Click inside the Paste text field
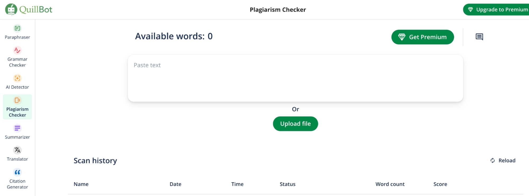 pyautogui.click(x=295, y=78)
